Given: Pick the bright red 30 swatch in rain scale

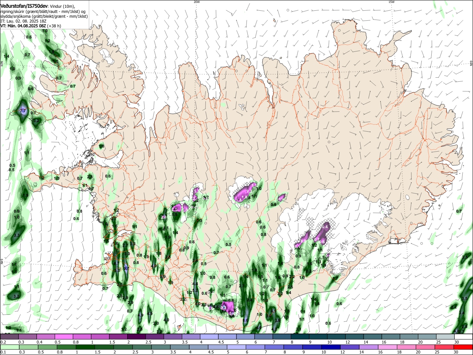Looking at the screenshot, I should pyautogui.click(x=462, y=347).
